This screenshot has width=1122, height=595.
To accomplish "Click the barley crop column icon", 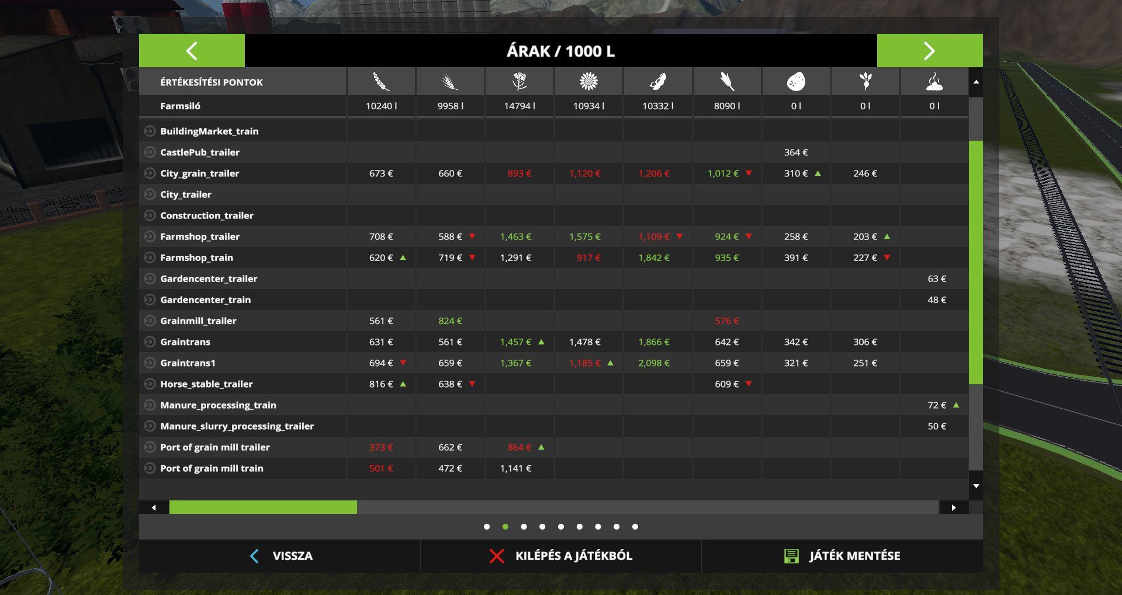I will (450, 82).
